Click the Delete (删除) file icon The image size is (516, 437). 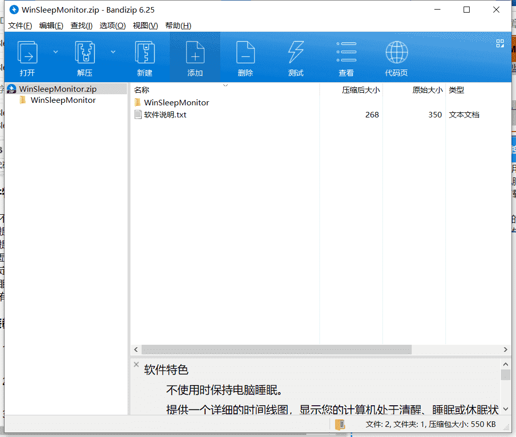click(x=245, y=52)
